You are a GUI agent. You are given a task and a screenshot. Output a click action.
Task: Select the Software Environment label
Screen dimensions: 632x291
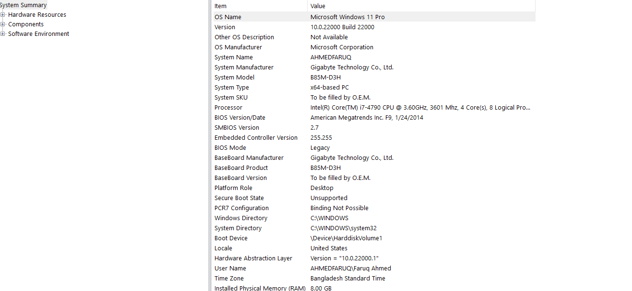click(38, 34)
